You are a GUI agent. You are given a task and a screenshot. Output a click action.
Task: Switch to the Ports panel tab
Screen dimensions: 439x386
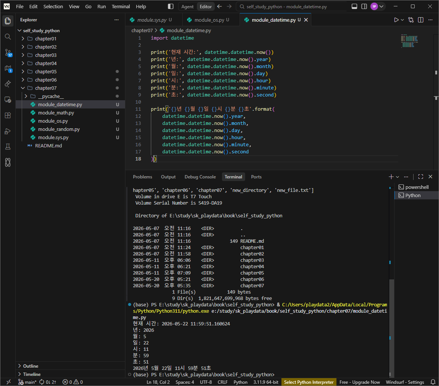pos(256,177)
